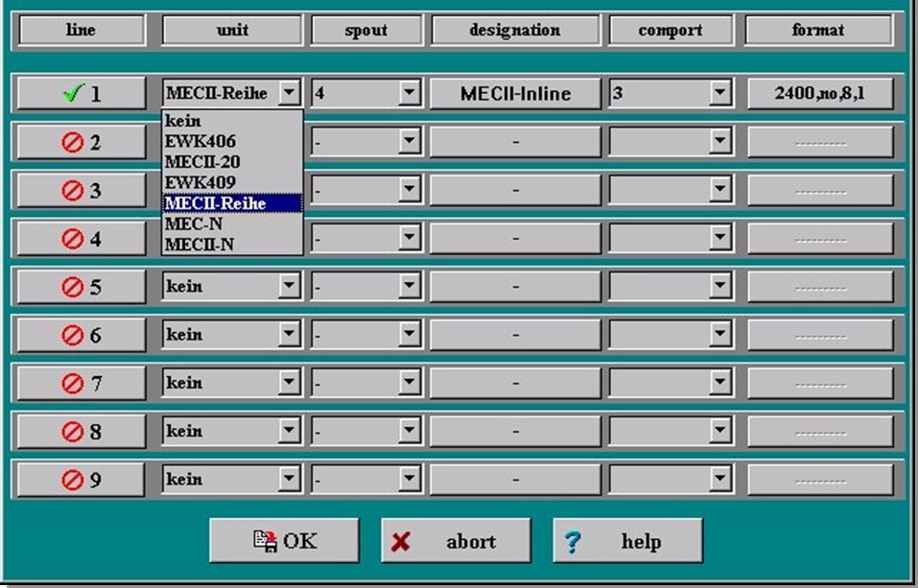Choose MECII-N in the open unit list
This screenshot has height=588, width=918.
coord(232,245)
